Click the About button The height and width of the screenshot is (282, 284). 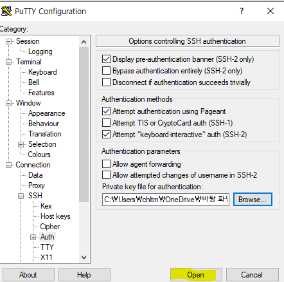pyautogui.click(x=28, y=275)
